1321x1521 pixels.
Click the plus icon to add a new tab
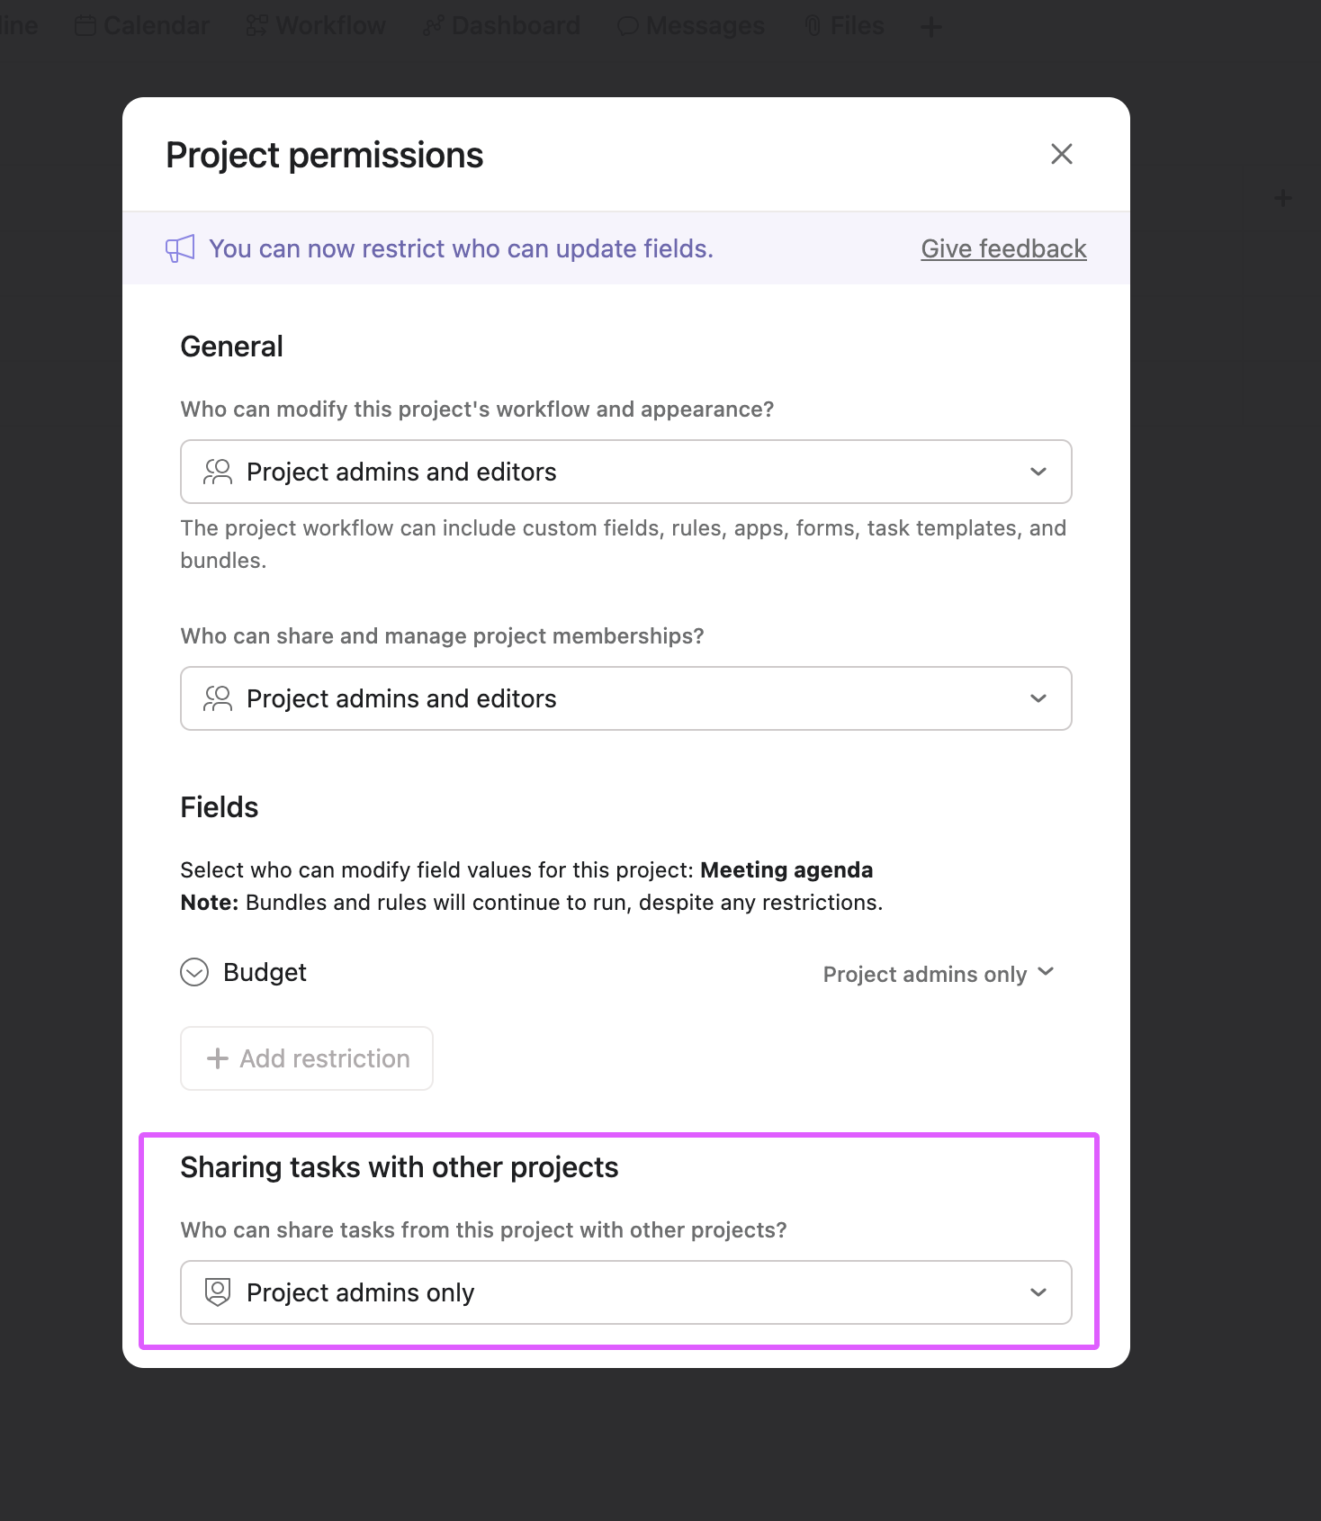(x=930, y=27)
